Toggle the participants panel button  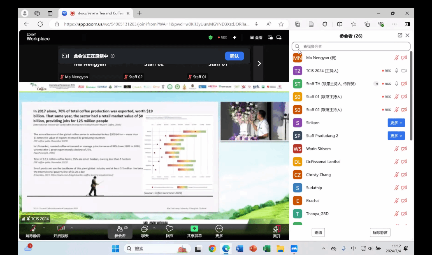click(120, 229)
